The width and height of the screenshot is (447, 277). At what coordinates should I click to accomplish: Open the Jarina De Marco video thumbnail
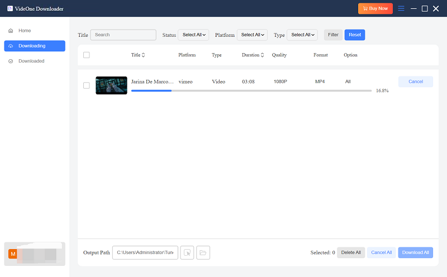[x=111, y=85]
